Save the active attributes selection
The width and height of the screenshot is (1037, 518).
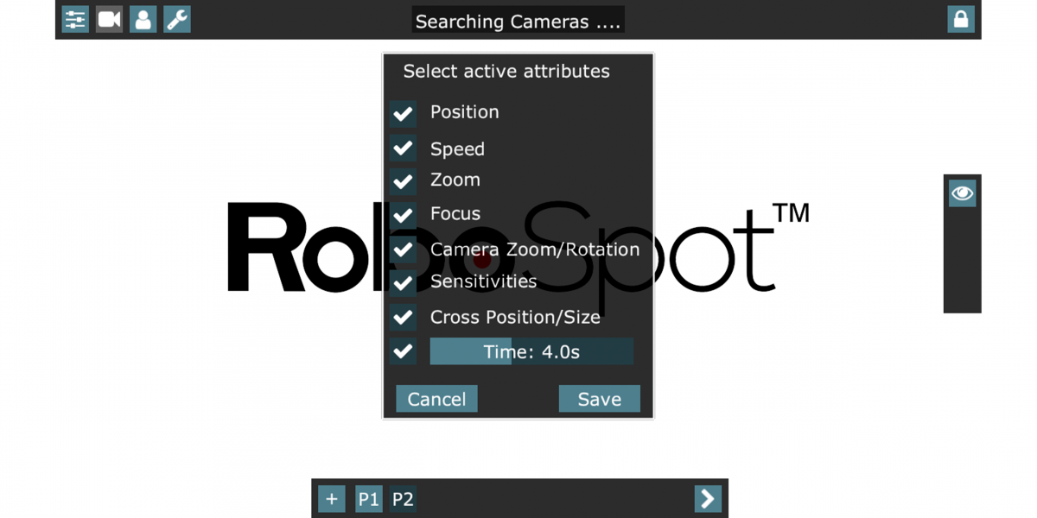[x=600, y=398]
